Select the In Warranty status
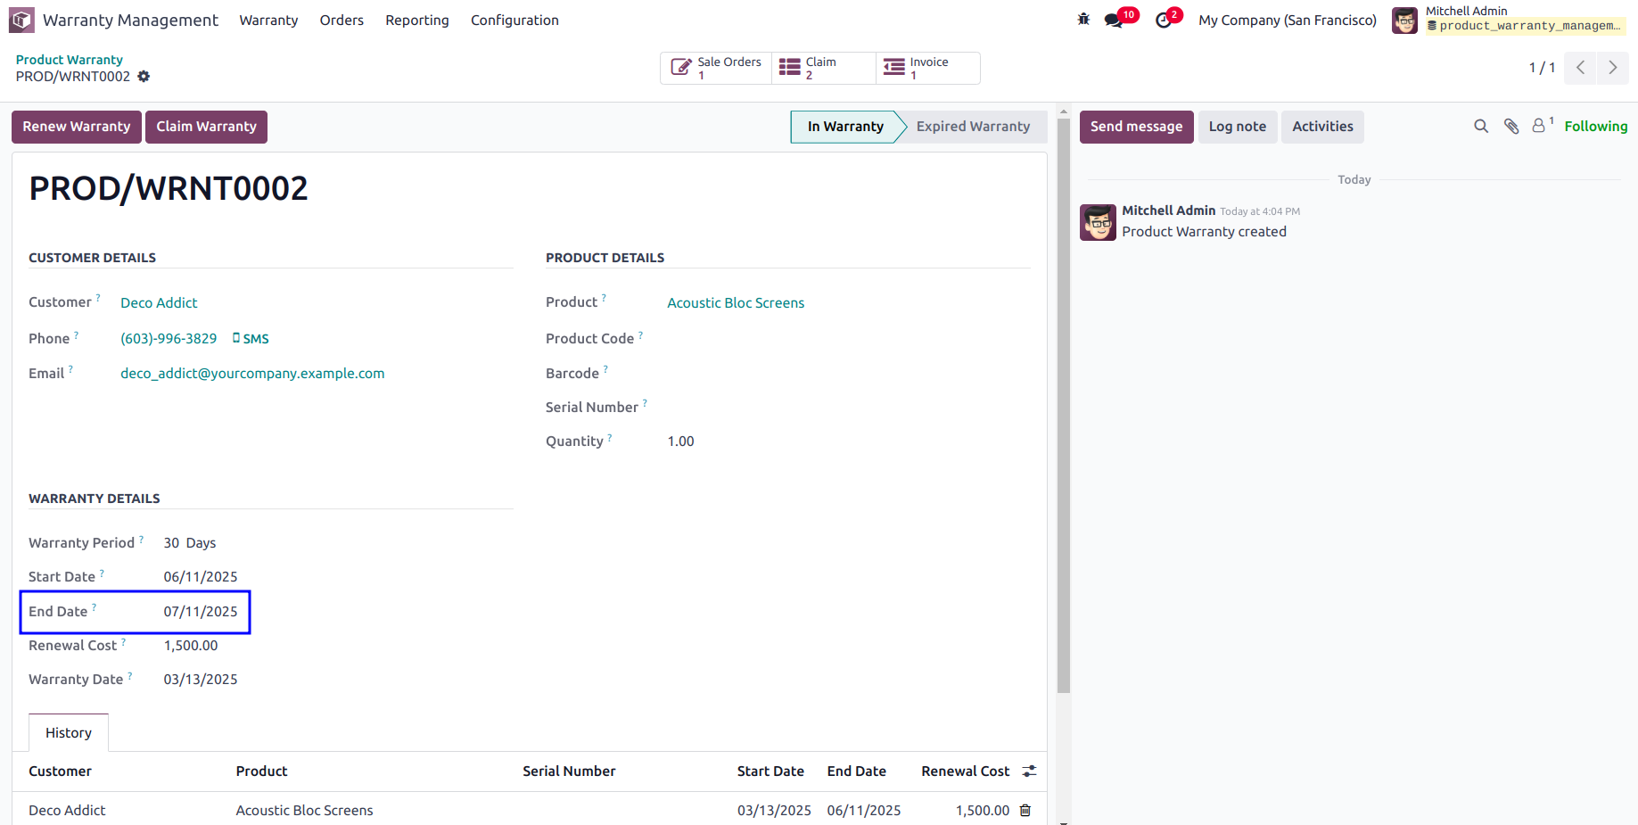The image size is (1638, 825). coord(844,127)
